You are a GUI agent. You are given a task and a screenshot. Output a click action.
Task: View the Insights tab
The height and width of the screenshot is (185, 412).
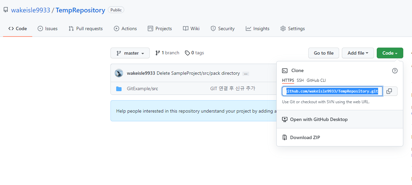point(258,28)
